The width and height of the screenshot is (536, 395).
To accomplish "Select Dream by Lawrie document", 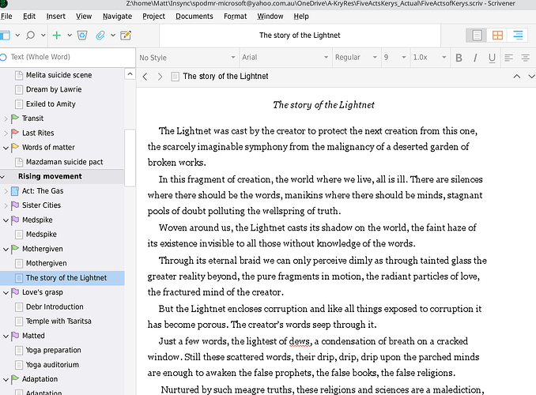I will pos(54,89).
